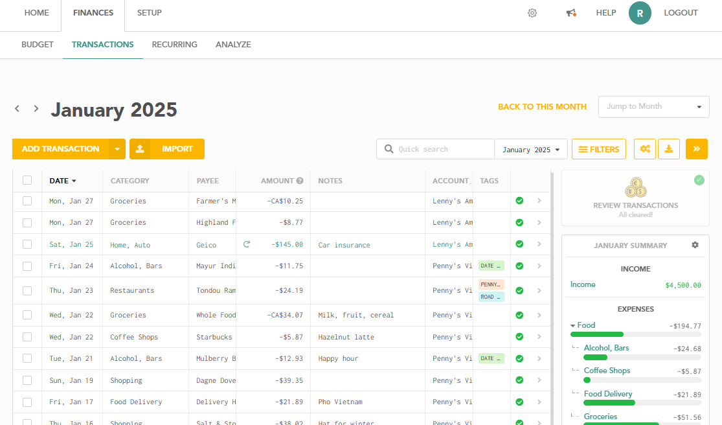The width and height of the screenshot is (722, 425).
Task: Open January Summary settings gear
Action: [695, 245]
